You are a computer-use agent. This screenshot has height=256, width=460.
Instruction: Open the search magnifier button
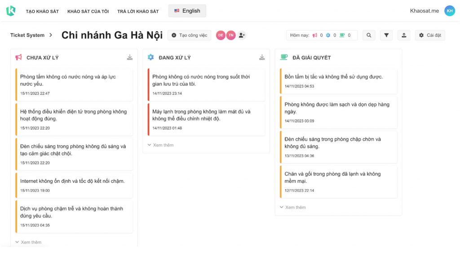pos(369,35)
